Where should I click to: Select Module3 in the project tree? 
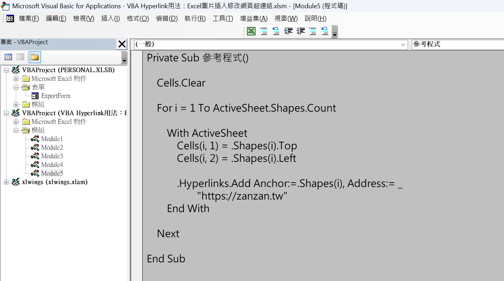(52, 156)
